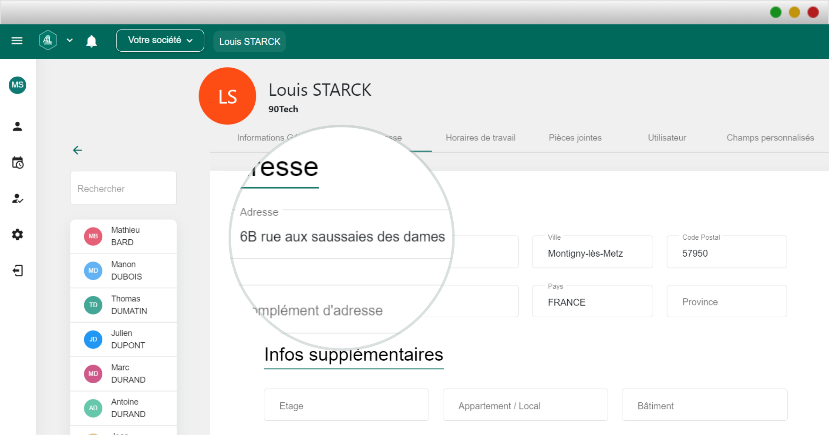The width and height of the screenshot is (829, 435).
Task: Open the settings gear sidebar icon
Action: [17, 234]
